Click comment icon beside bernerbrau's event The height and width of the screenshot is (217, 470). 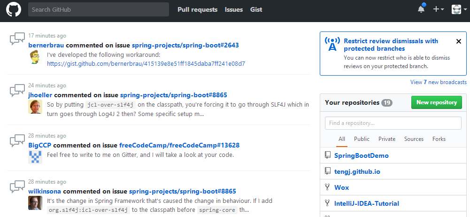pyautogui.click(x=17, y=39)
